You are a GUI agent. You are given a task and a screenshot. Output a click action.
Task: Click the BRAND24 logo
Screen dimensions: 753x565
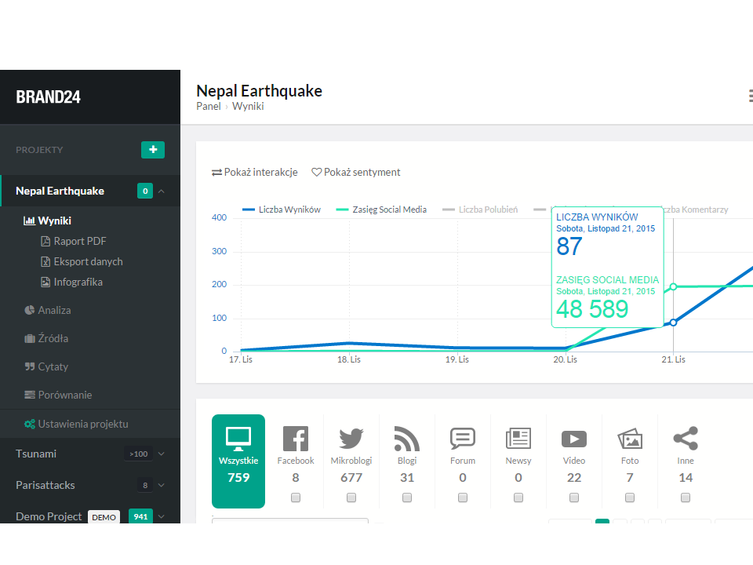[48, 97]
